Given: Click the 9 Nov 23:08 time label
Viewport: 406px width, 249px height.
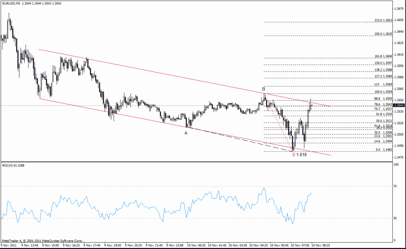Looking at the screenshot, I should (175, 245).
